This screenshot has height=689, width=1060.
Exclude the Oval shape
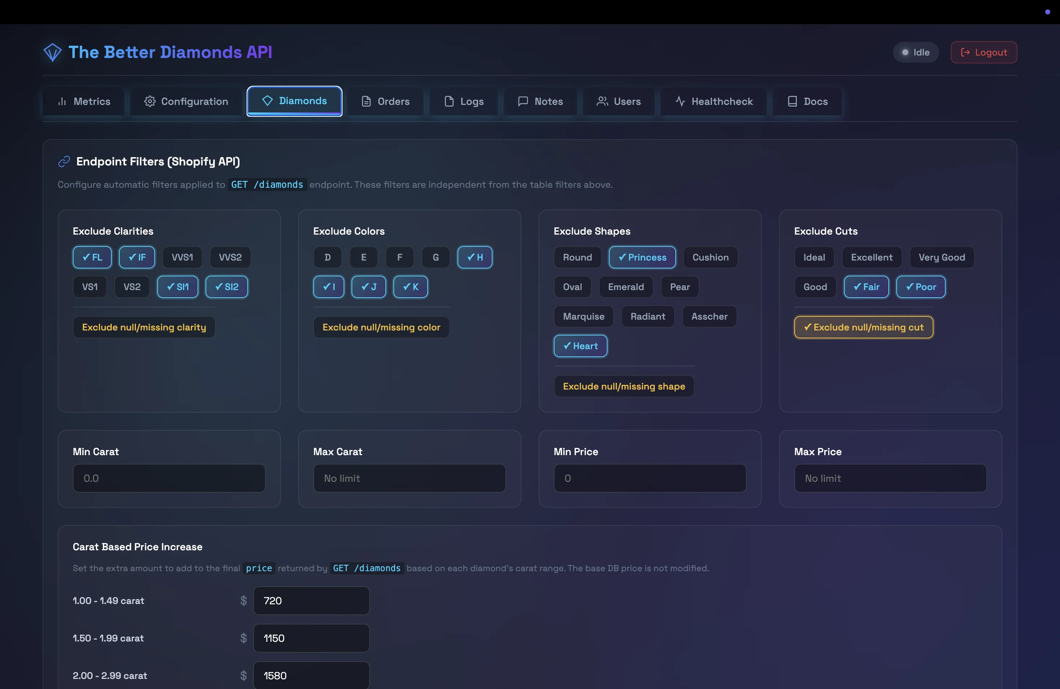click(x=572, y=287)
